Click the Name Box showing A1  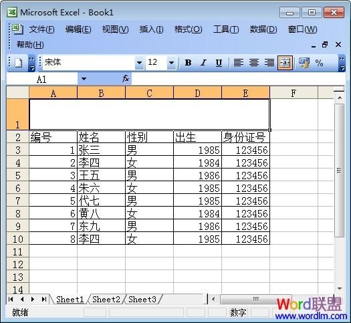(x=42, y=79)
